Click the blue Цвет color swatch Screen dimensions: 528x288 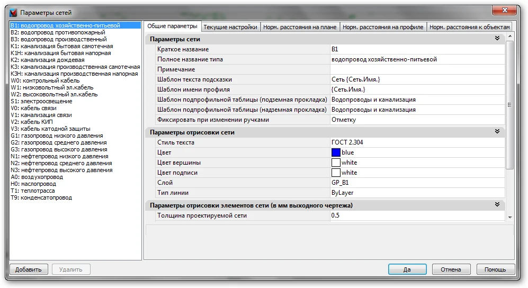[335, 152]
